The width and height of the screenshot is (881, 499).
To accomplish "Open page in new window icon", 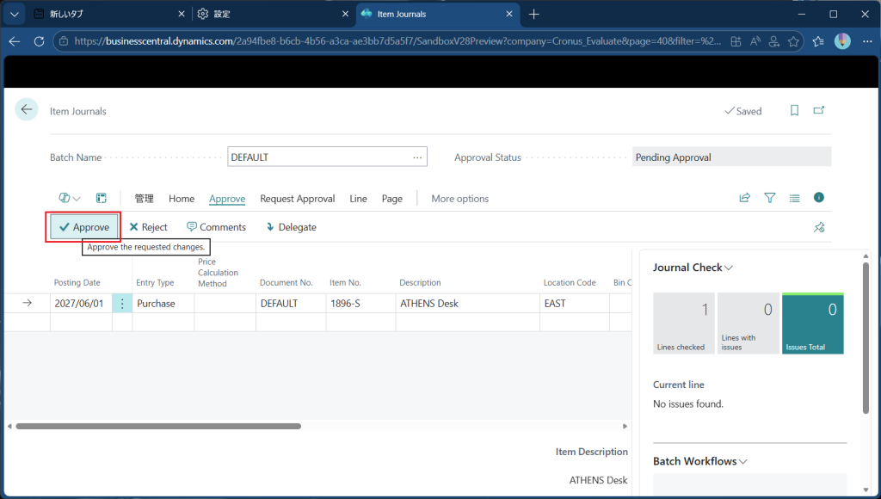I will click(x=819, y=111).
